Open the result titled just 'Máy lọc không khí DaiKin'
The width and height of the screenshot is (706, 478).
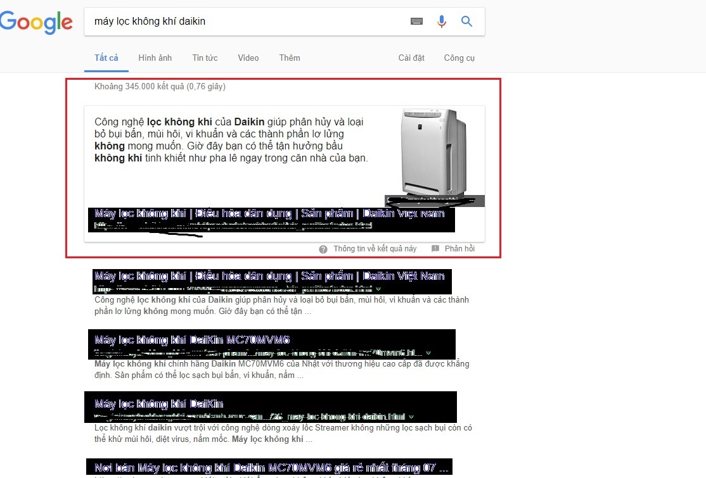pyautogui.click(x=159, y=404)
